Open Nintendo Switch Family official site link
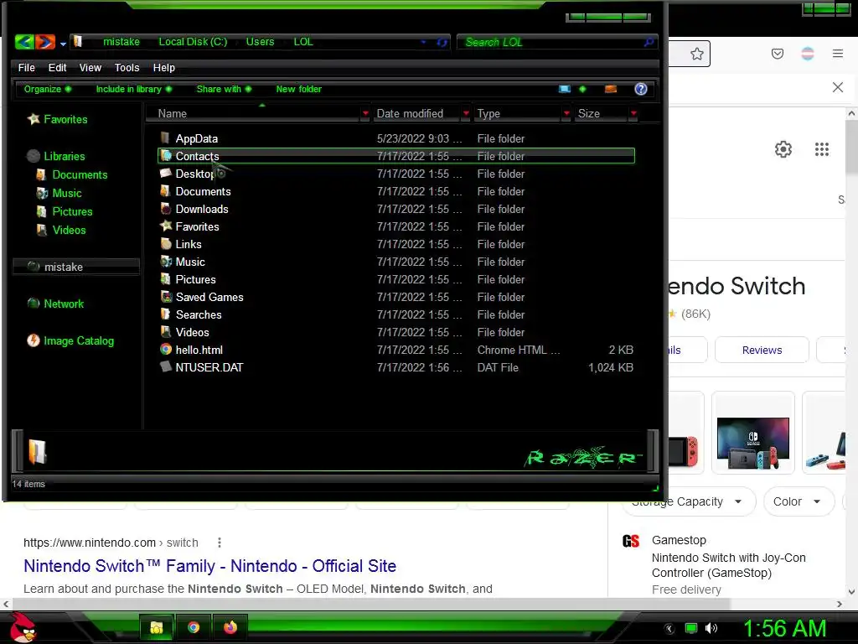 [x=209, y=566]
